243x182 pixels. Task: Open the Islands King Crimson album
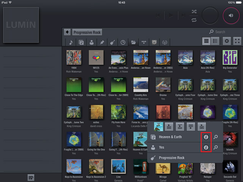[230, 139]
